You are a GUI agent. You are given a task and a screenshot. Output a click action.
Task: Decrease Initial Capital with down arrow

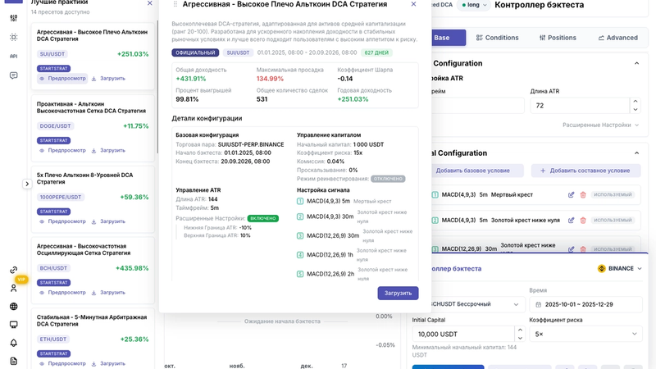[520, 339]
